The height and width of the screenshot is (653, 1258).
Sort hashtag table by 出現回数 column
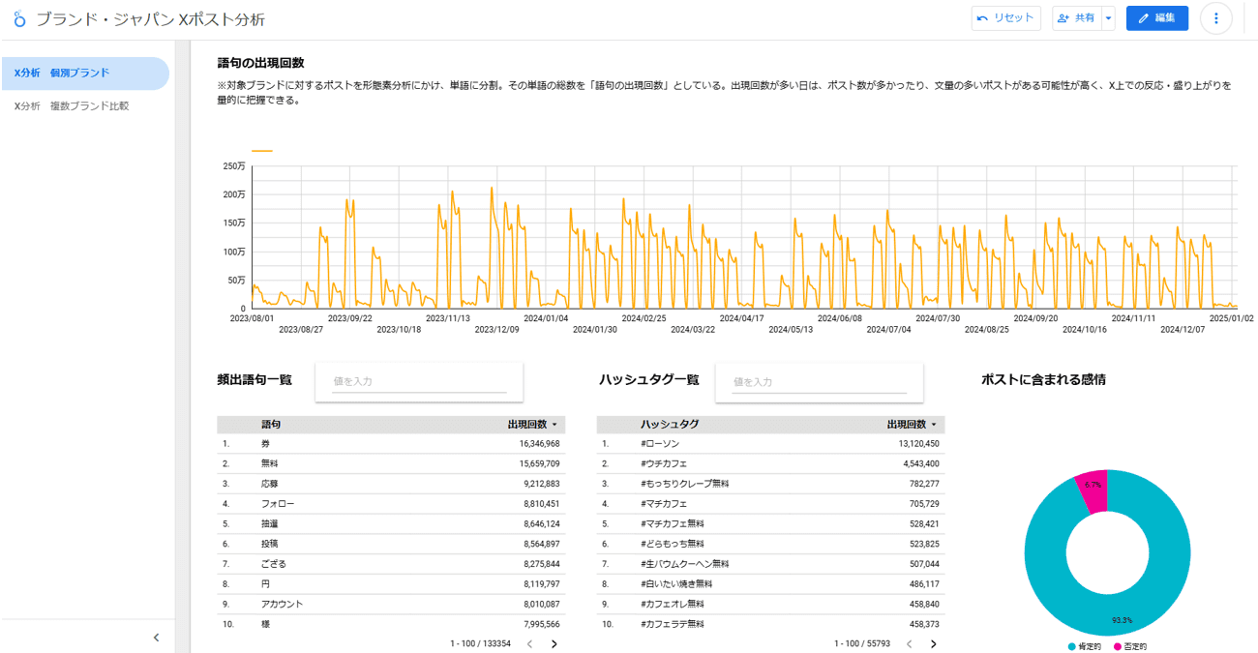coord(911,425)
